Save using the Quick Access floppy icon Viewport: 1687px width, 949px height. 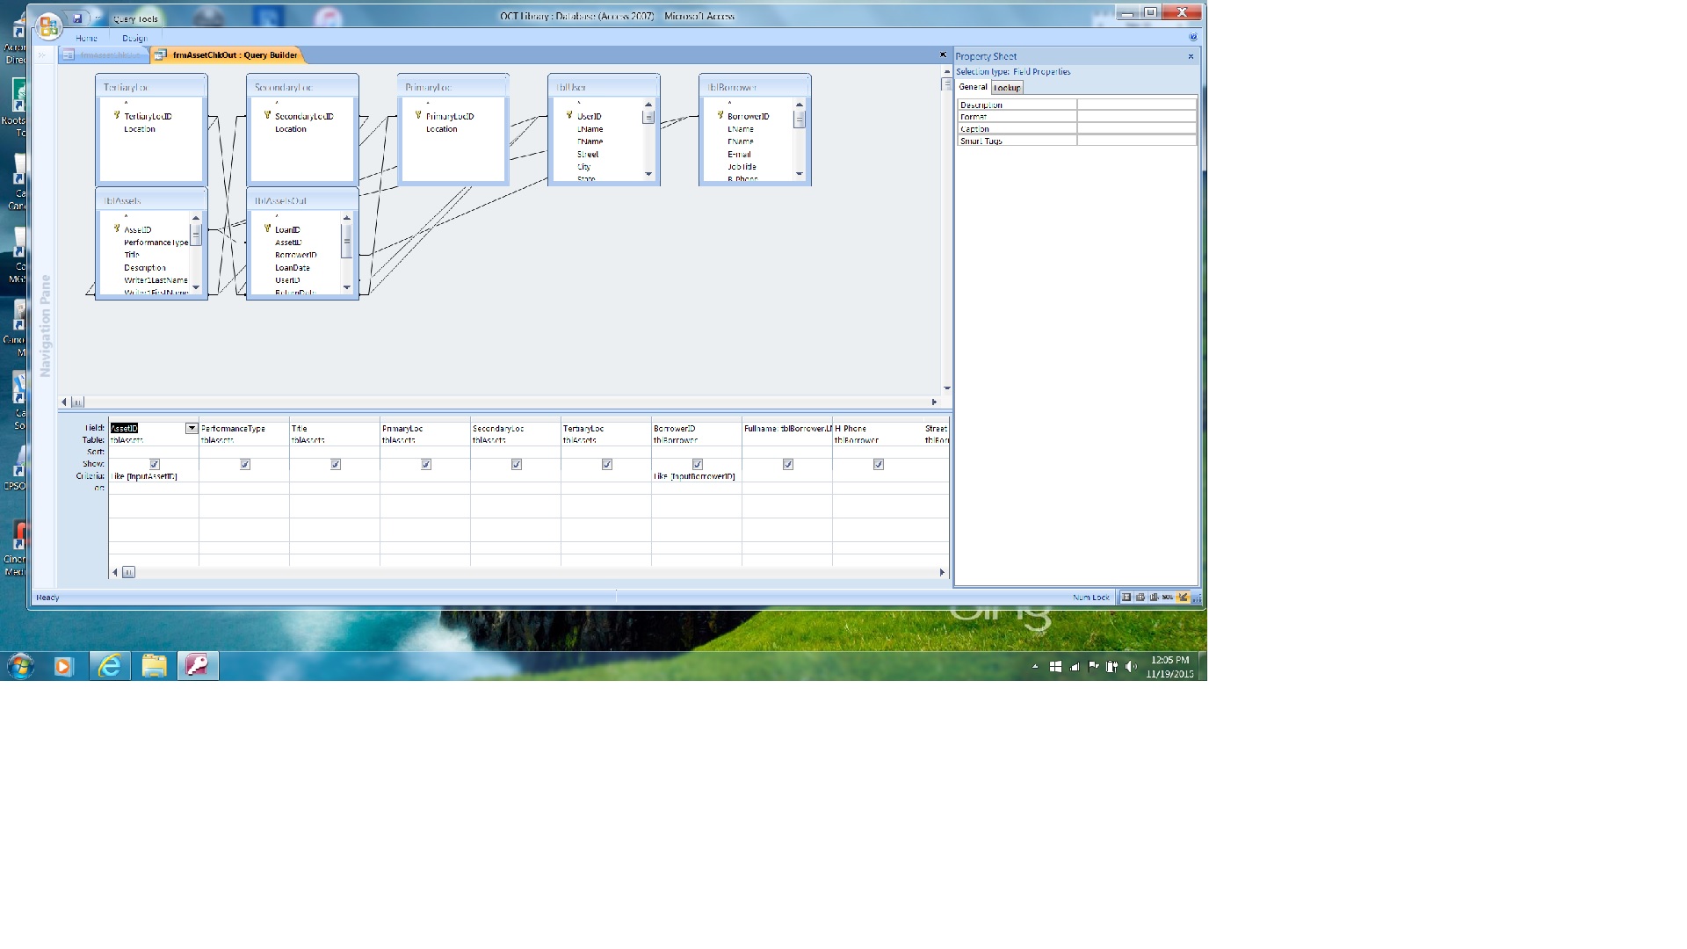point(77,18)
